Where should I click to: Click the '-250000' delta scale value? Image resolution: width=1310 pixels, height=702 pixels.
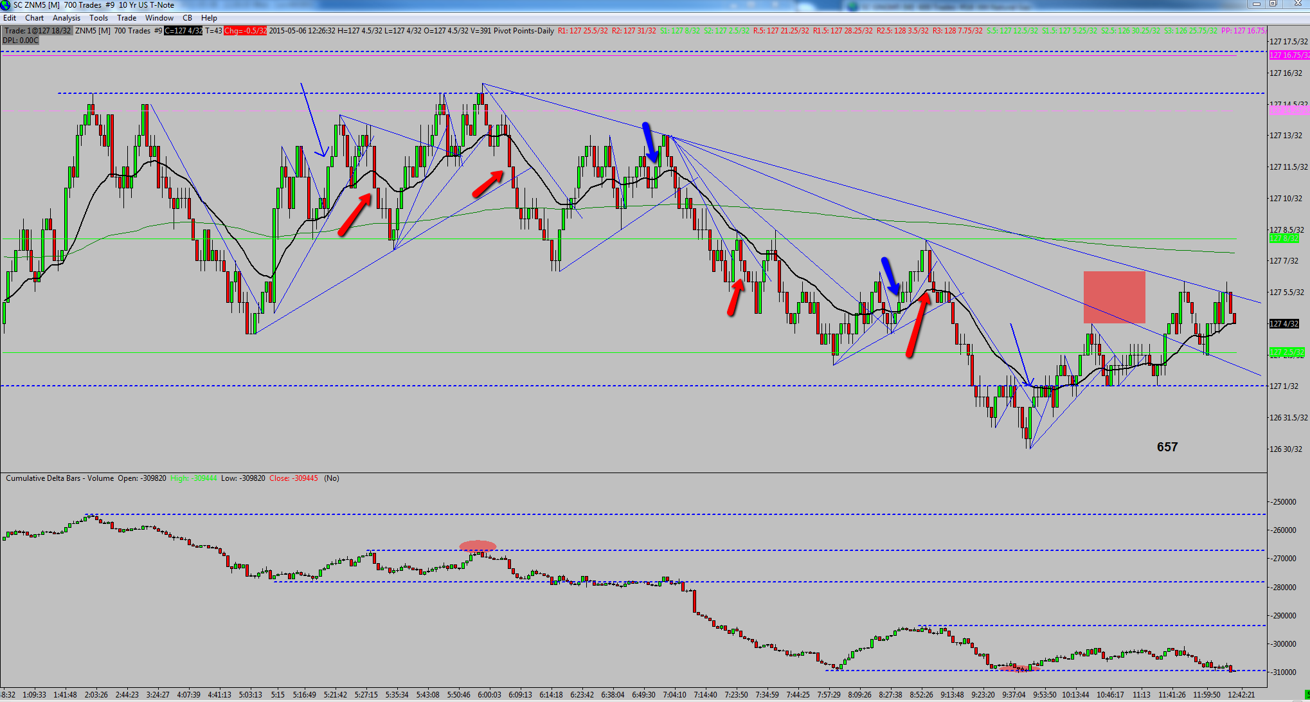(x=1284, y=502)
